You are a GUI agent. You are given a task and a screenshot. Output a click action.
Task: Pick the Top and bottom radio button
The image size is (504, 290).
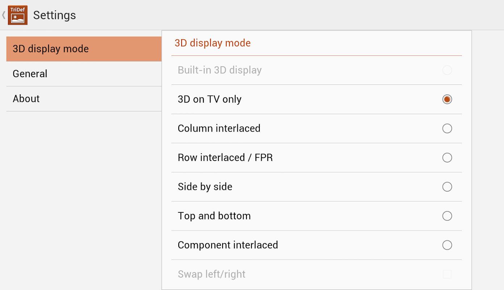point(447,216)
